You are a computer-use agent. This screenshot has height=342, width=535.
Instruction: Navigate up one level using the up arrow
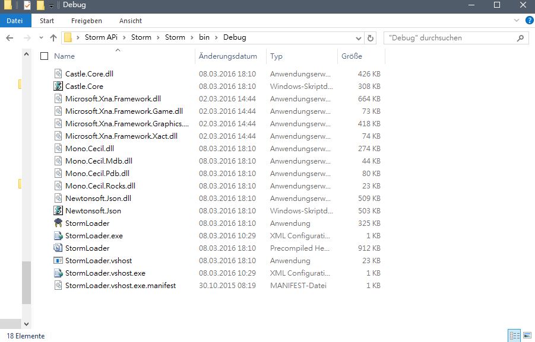53,37
